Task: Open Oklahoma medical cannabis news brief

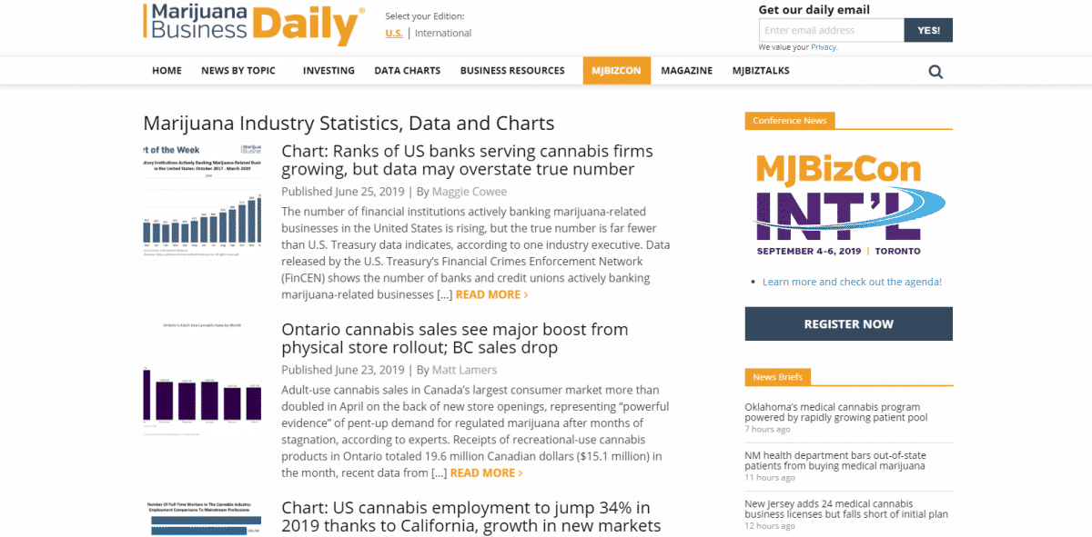Action: pos(835,413)
